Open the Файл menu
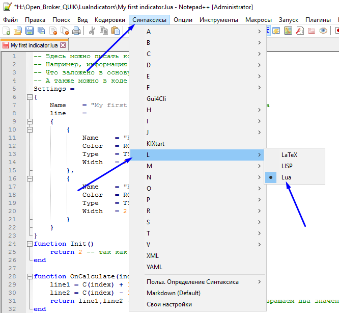 coord(10,20)
